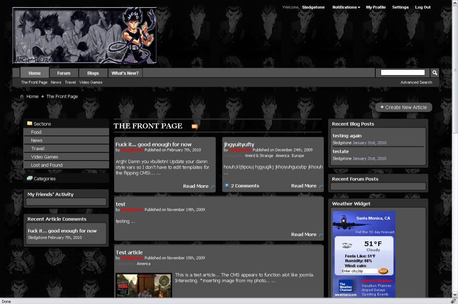458x304 pixels.
Task: Open Advanced Search
Action: pyautogui.click(x=416, y=82)
